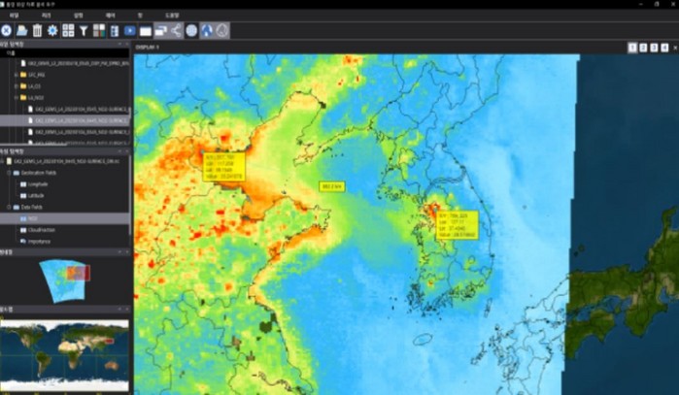Image resolution: width=679 pixels, height=395 pixels.
Task: Switch to display layout 2
Action: coord(642,48)
